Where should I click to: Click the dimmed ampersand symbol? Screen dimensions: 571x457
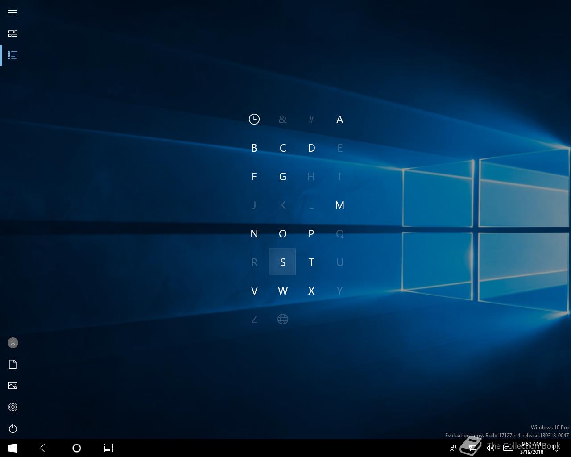pyautogui.click(x=283, y=119)
